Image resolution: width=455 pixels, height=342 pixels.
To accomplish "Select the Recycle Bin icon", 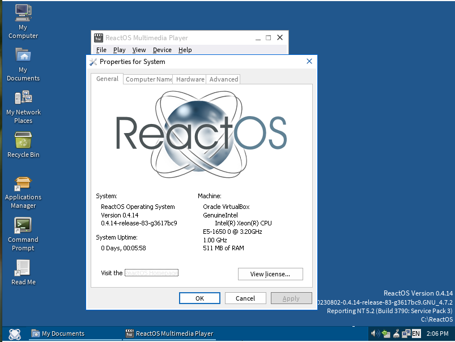I will 23,145.
